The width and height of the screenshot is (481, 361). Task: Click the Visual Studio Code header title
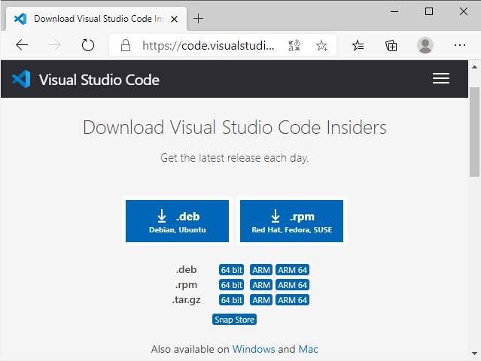(99, 80)
